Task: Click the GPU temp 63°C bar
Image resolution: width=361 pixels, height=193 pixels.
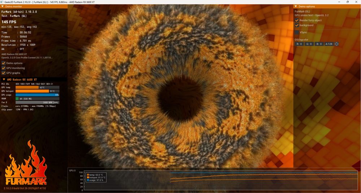Action: [x=37, y=87]
